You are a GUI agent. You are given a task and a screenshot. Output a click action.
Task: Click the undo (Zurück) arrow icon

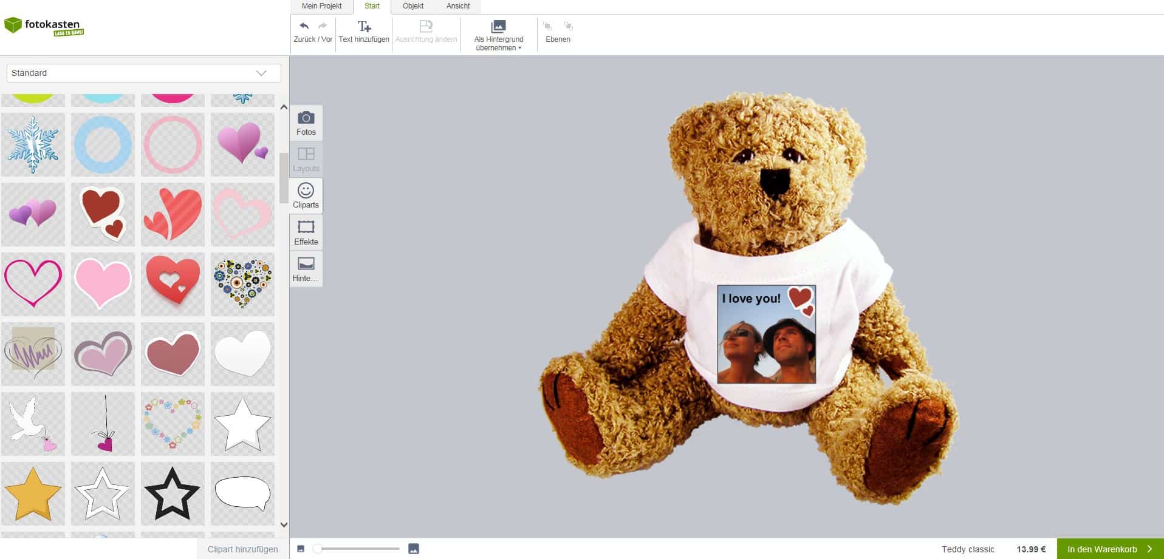304,26
